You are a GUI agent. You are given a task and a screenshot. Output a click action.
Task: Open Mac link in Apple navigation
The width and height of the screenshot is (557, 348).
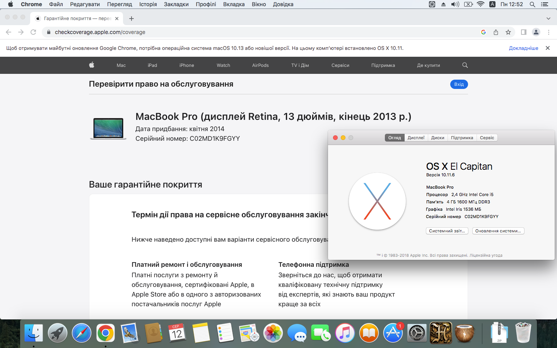point(121,65)
